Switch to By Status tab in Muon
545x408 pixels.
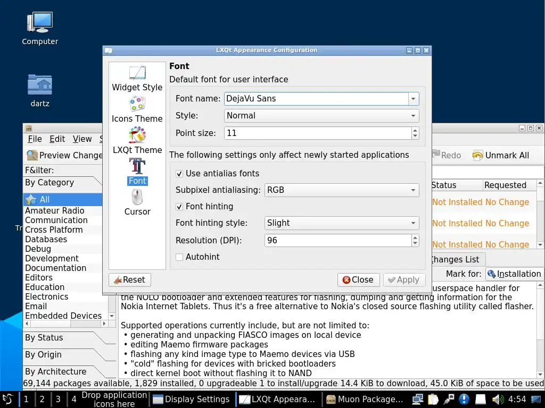(44, 337)
